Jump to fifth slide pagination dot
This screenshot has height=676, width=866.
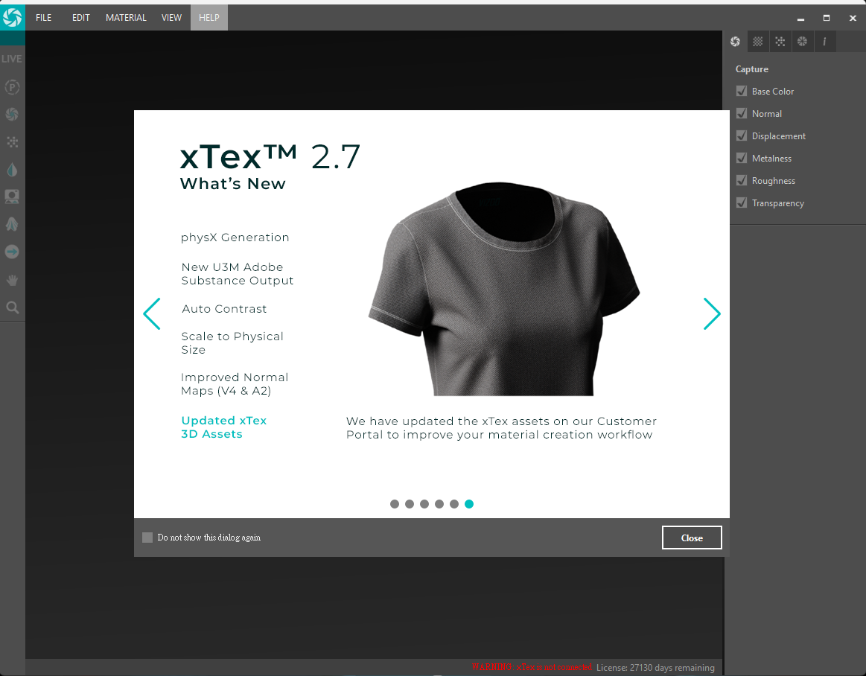pos(454,504)
